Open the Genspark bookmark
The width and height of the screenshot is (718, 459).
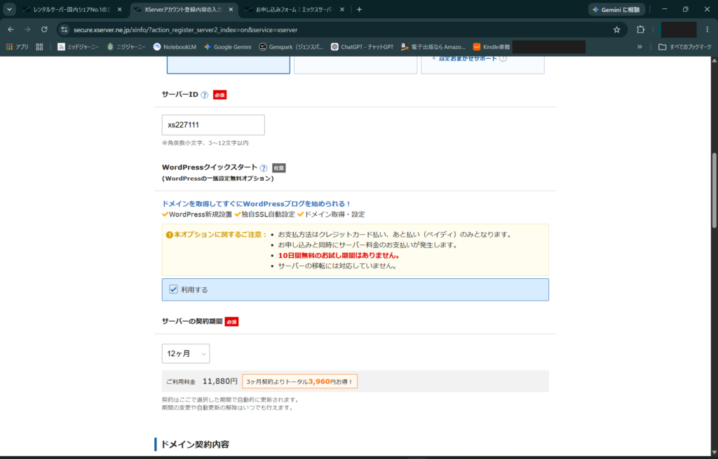[x=291, y=47]
